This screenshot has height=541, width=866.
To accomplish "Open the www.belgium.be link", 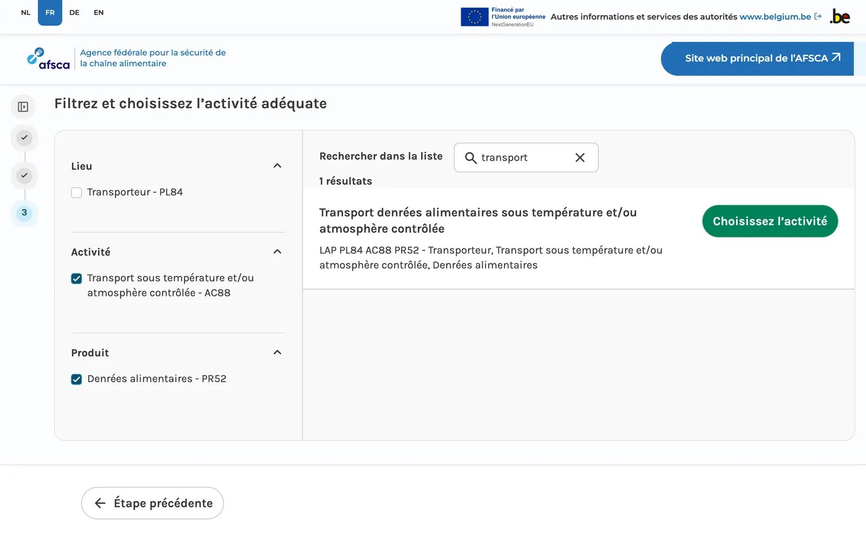I will 780,17.
